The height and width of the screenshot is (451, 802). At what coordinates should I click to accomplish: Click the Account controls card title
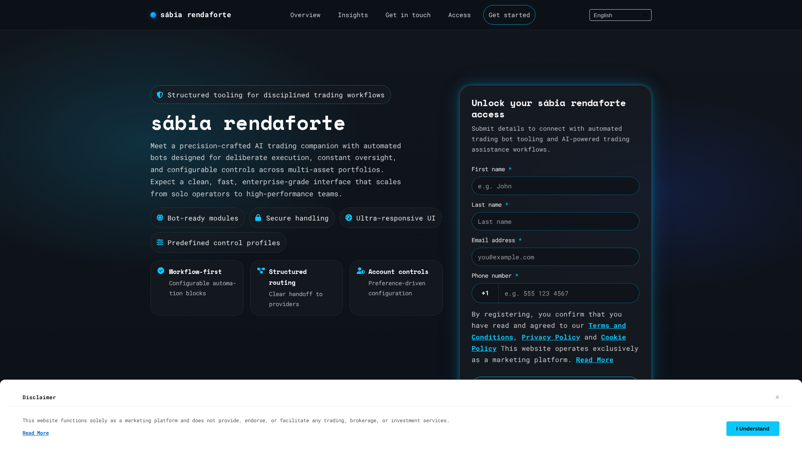click(x=398, y=271)
